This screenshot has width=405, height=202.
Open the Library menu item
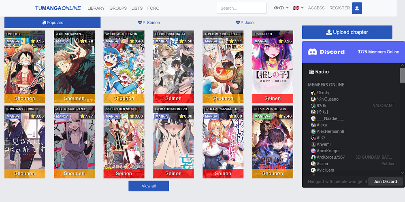96,8
